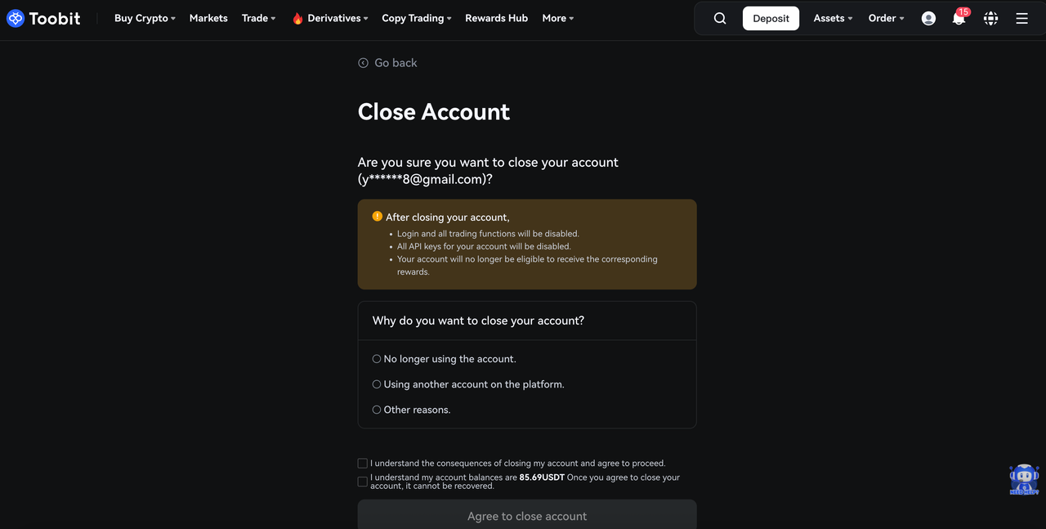Click the Toobit logo icon
Viewport: 1046px width, 529px height.
[x=16, y=18]
